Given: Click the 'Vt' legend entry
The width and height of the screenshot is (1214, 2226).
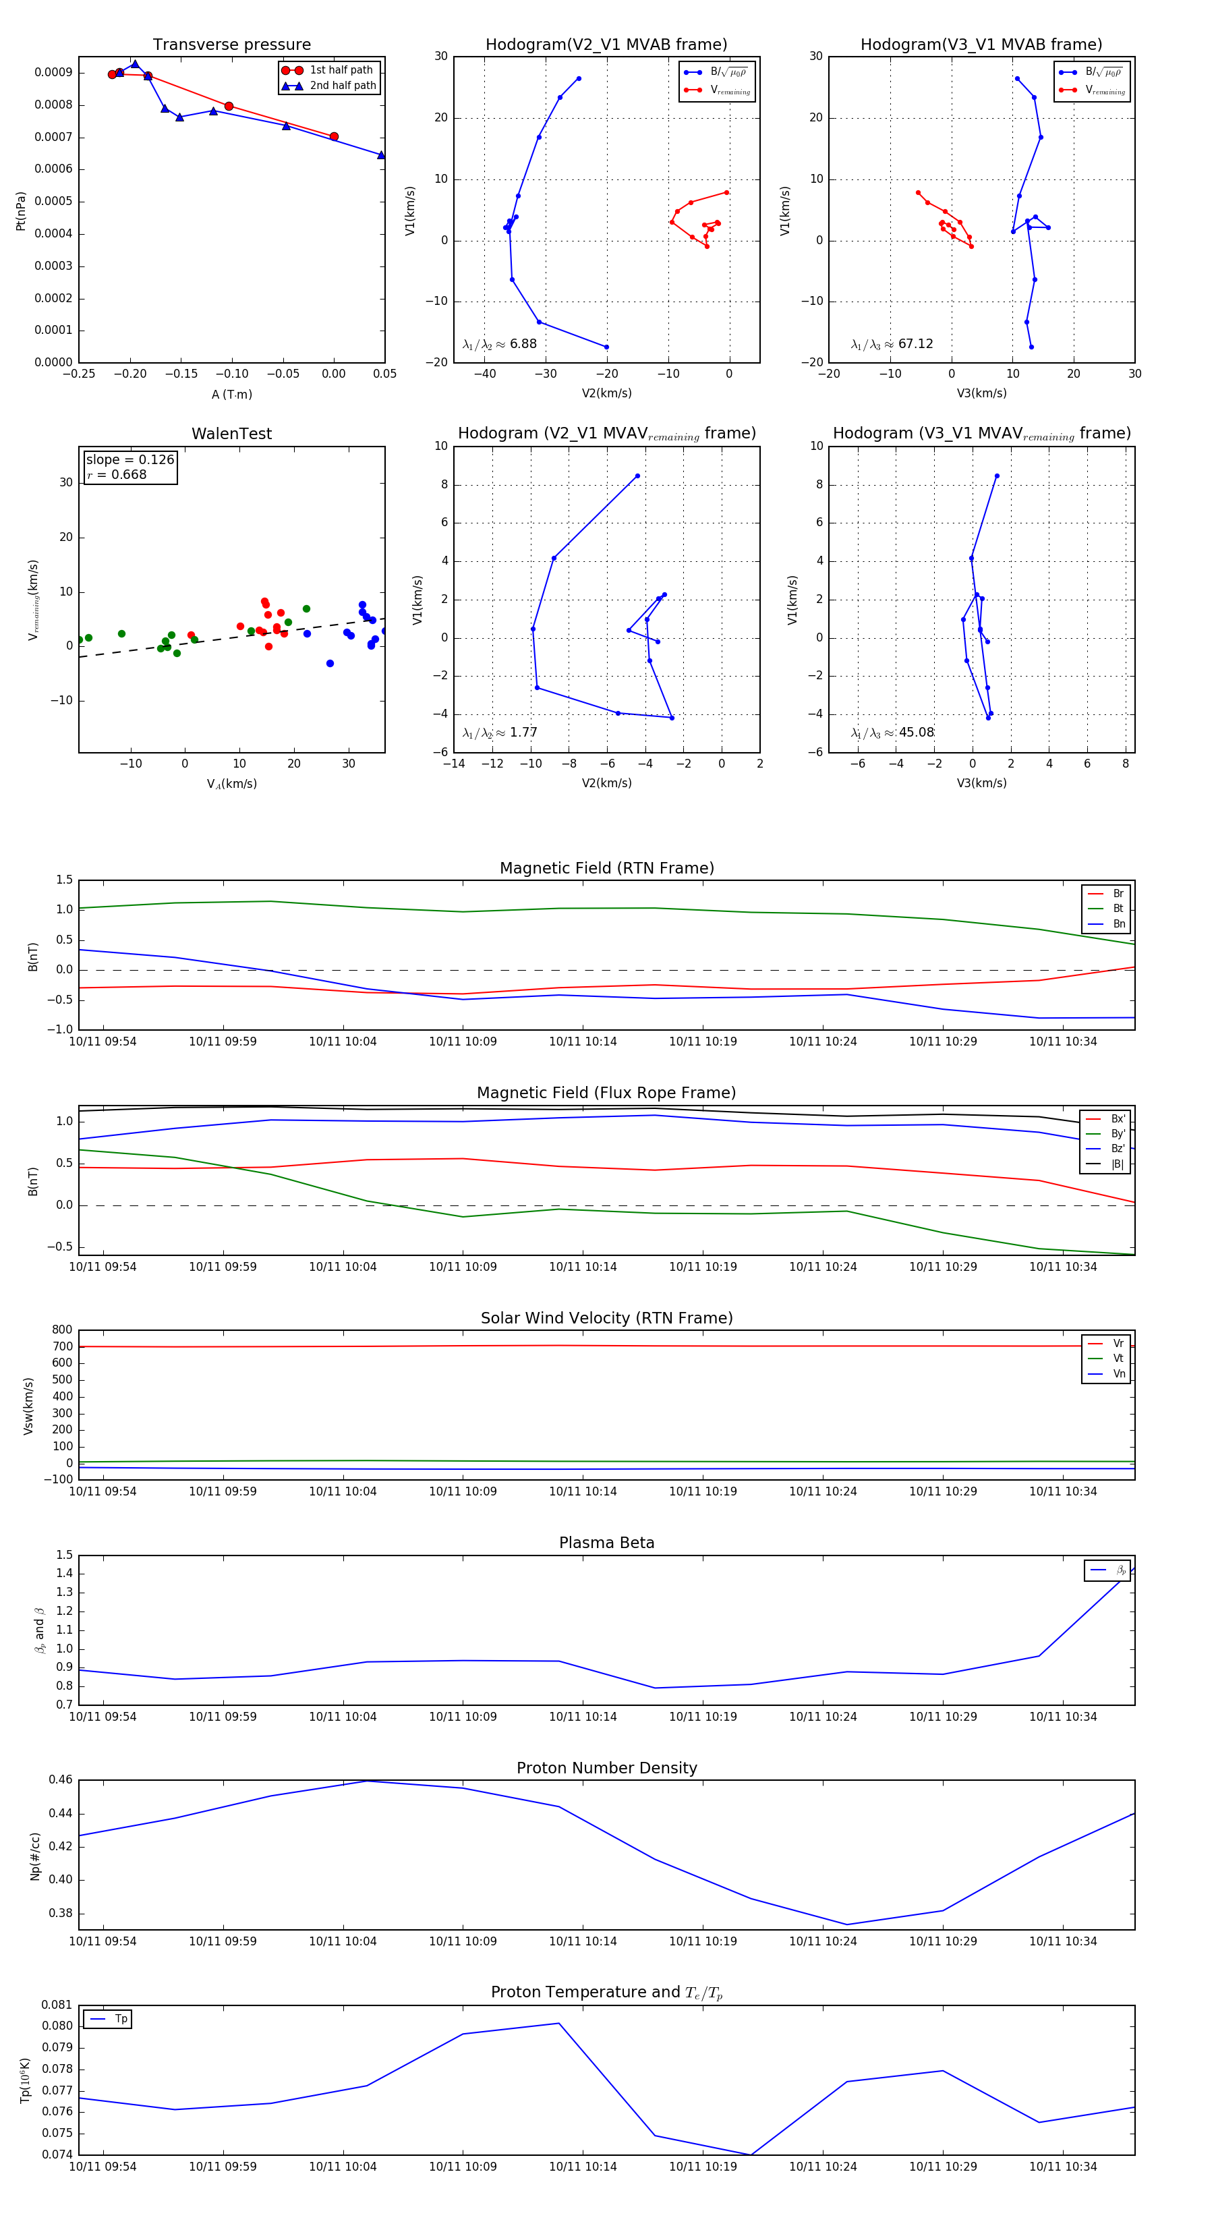Looking at the screenshot, I should click(1106, 1359).
